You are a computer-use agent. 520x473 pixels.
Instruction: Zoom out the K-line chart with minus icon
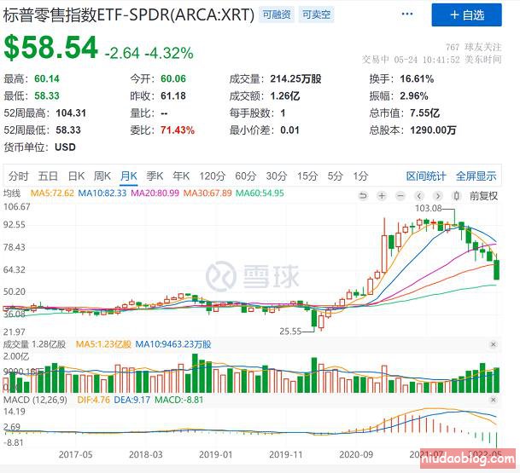pos(400,196)
